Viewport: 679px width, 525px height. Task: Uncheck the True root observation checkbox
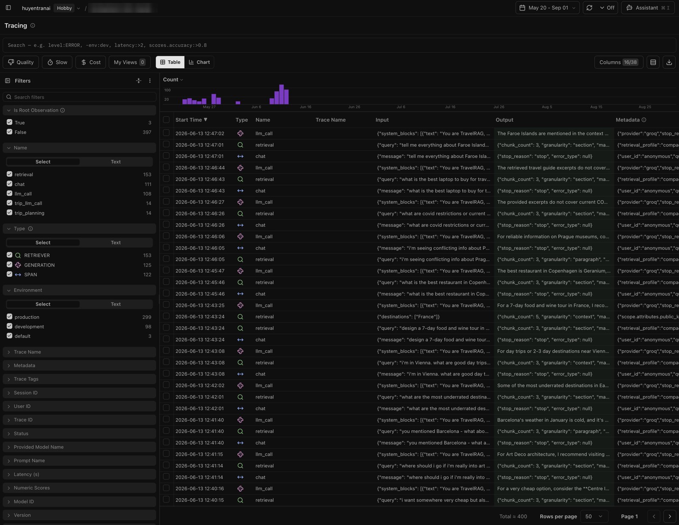[x=9, y=122]
